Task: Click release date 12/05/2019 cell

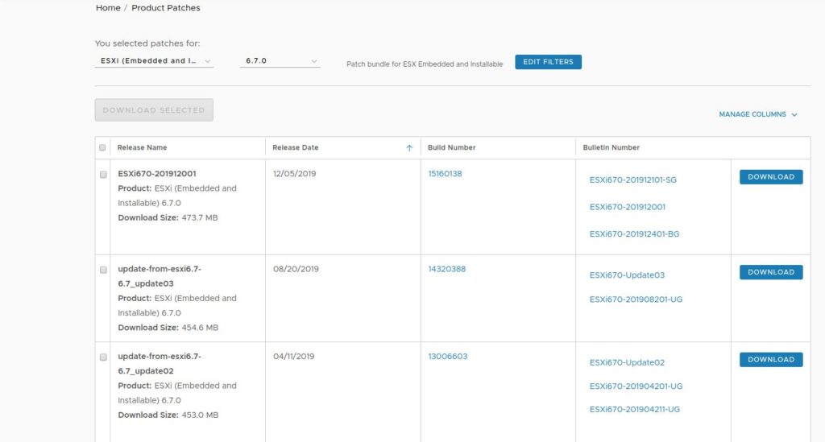Action: click(x=295, y=174)
